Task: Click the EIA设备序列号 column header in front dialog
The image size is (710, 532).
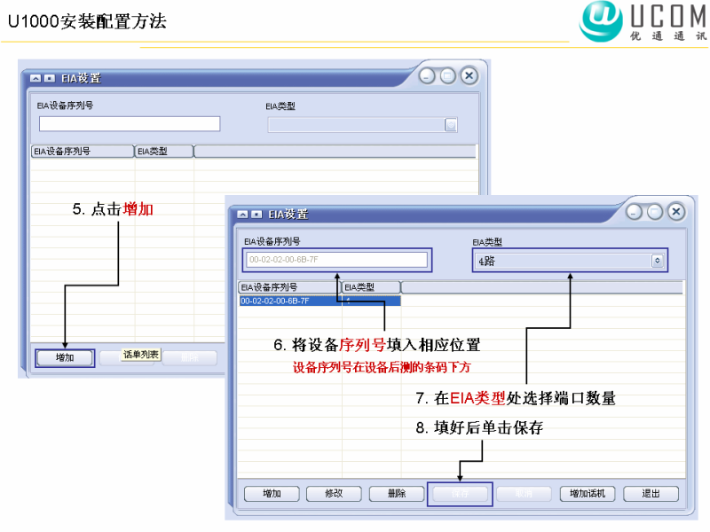Action: tap(289, 287)
